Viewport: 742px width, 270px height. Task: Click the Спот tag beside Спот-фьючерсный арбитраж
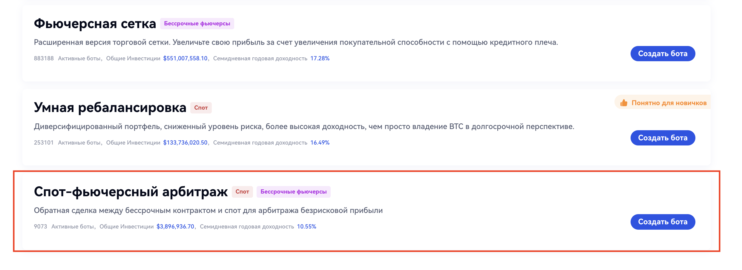tap(242, 192)
